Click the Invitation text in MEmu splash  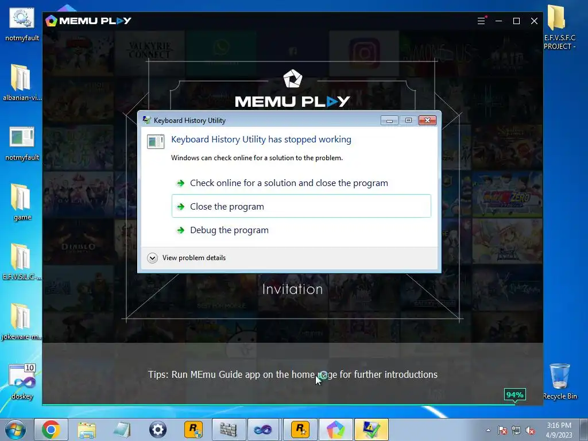pyautogui.click(x=292, y=289)
